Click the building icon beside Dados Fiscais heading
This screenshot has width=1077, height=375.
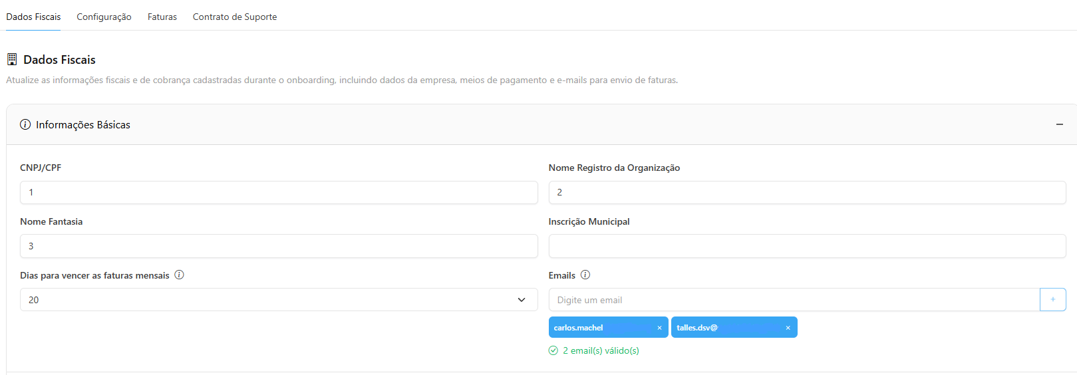pos(12,60)
